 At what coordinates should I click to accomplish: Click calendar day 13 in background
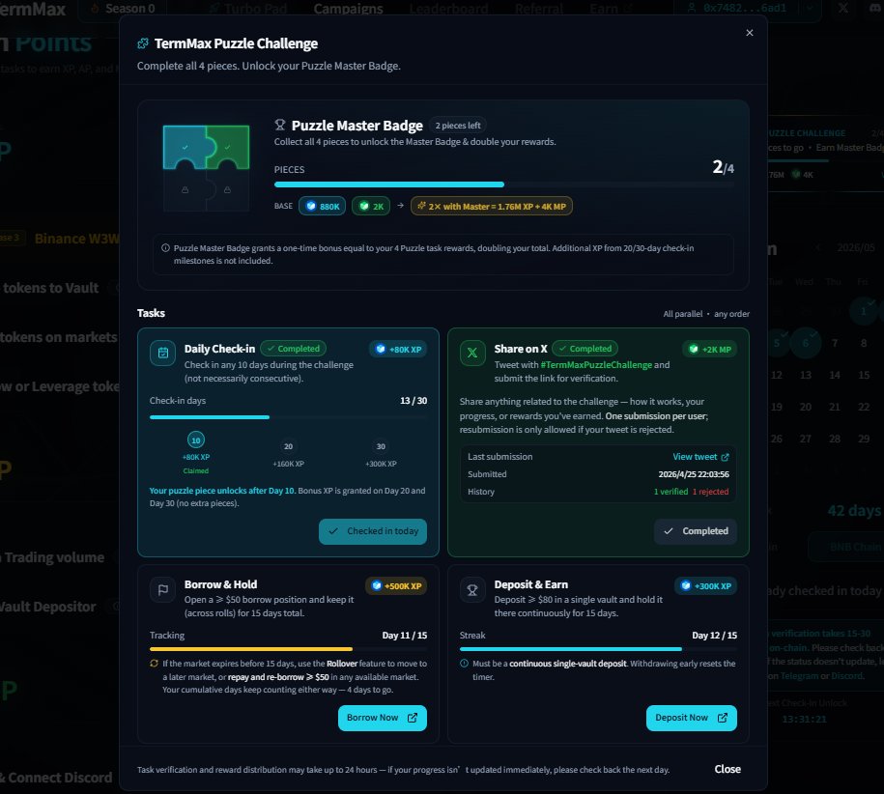click(x=806, y=375)
